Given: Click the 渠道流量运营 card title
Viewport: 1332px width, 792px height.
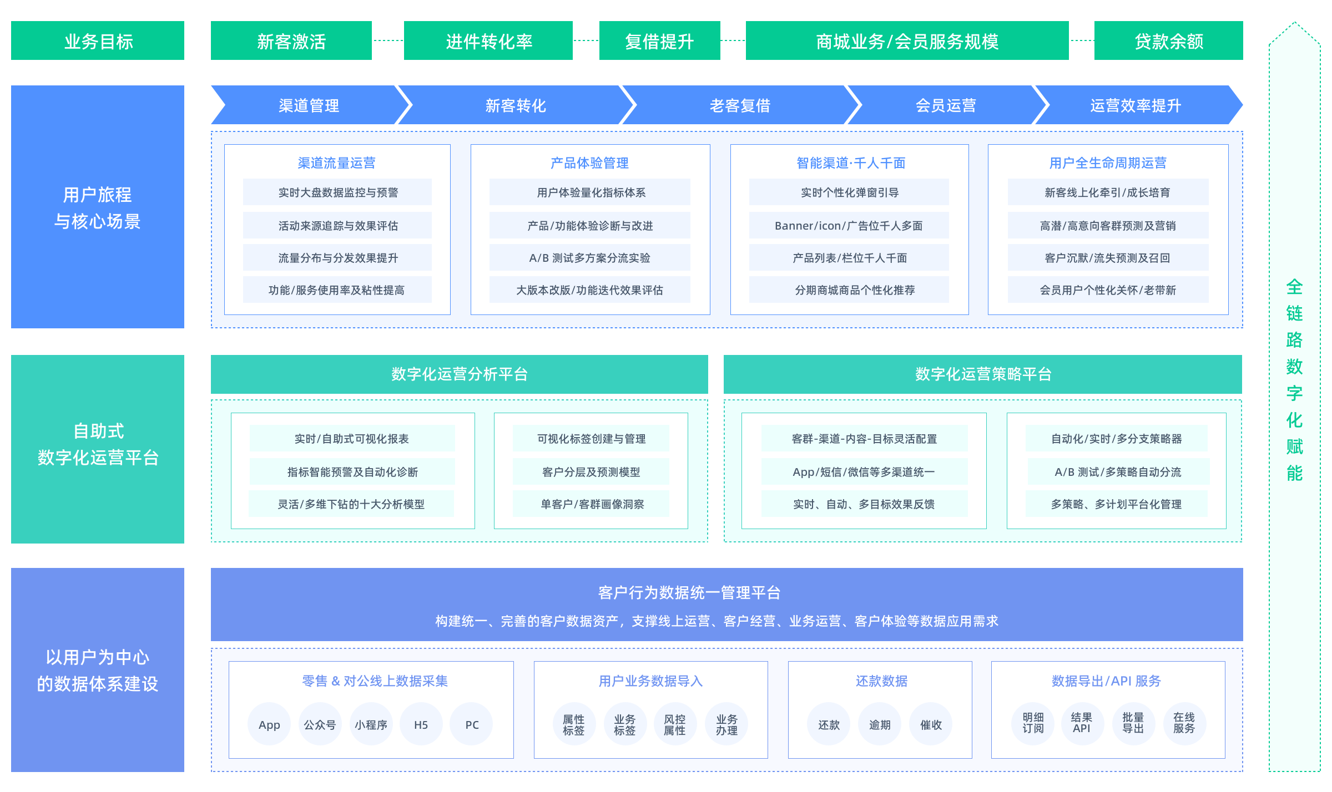Looking at the screenshot, I should pos(337,163).
